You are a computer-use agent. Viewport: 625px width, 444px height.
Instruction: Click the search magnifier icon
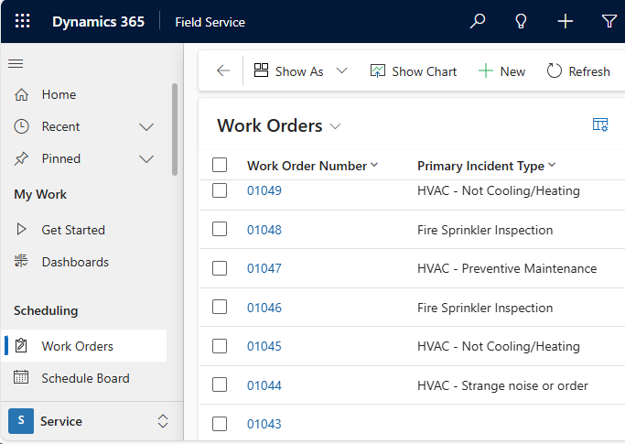pos(478,21)
